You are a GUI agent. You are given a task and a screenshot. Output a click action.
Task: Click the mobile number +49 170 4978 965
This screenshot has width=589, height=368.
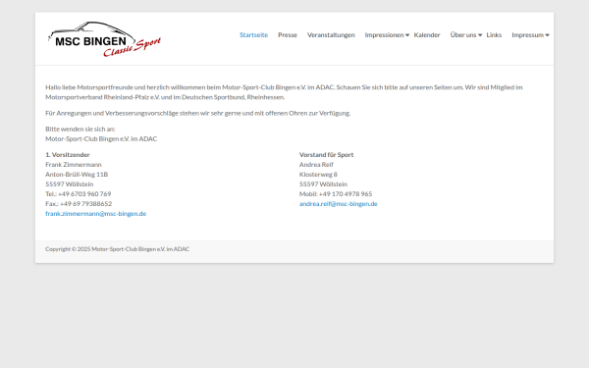tap(346, 194)
